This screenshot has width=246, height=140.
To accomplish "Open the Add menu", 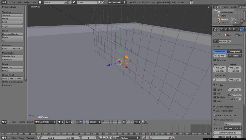I will (x=19, y=2).
